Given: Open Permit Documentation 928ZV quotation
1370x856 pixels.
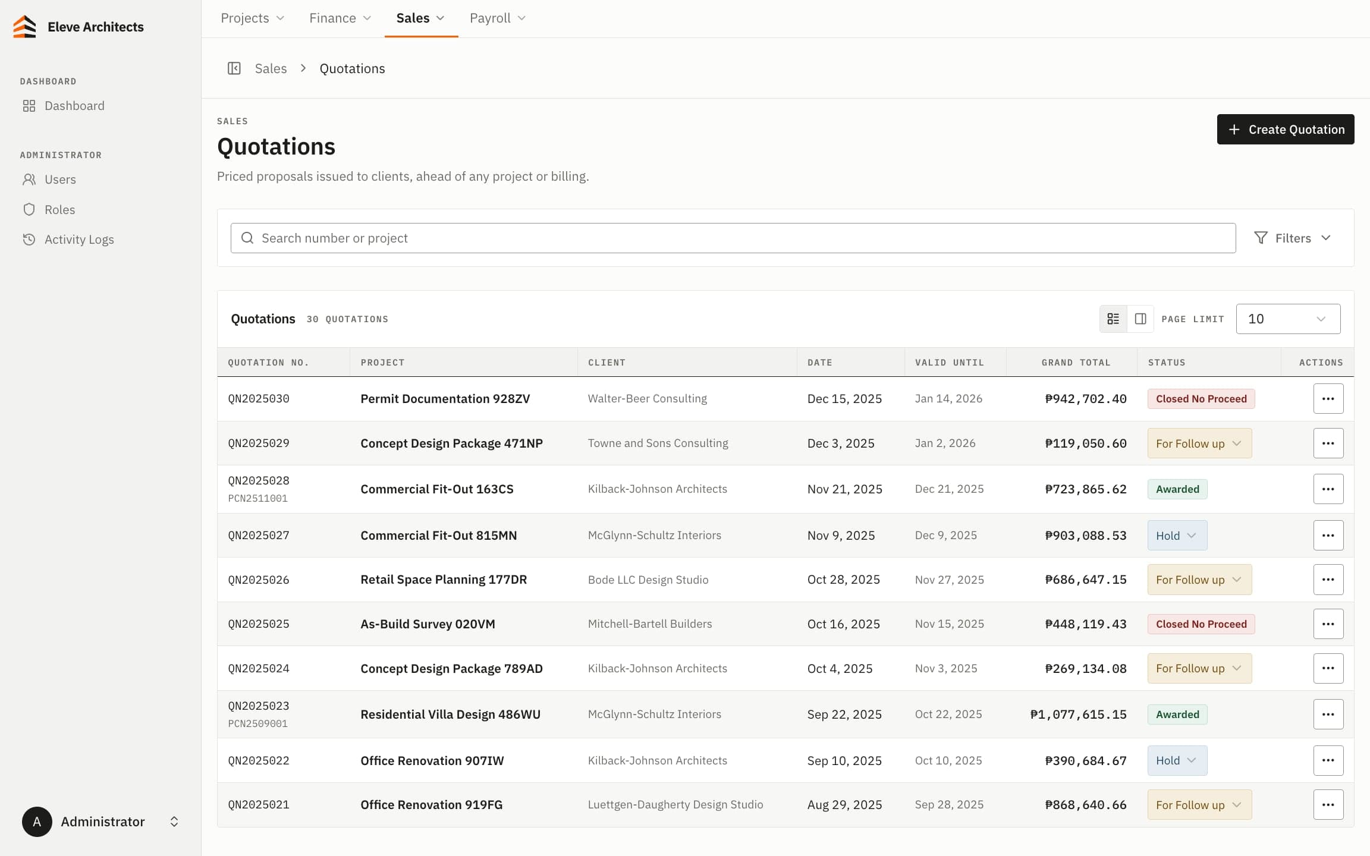Looking at the screenshot, I should point(445,399).
